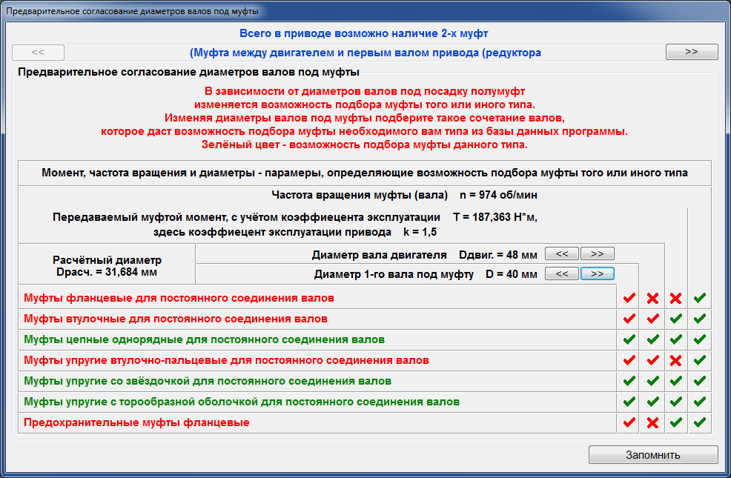Click second-column red cross in 'Муфты фланцевые для постоянного' row

coord(652,298)
